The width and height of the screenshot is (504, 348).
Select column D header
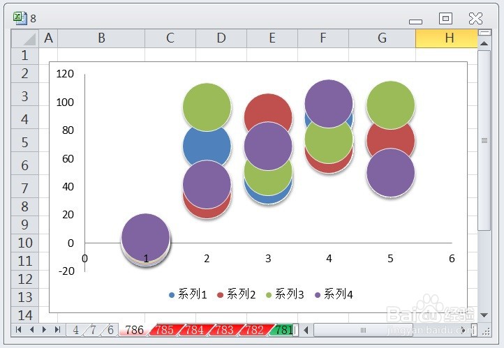pos(221,38)
